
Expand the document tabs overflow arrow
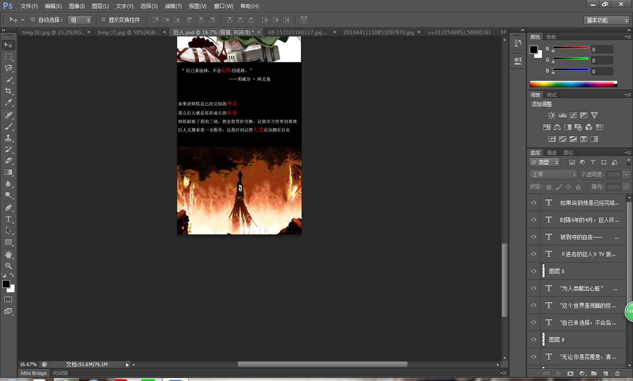point(503,32)
